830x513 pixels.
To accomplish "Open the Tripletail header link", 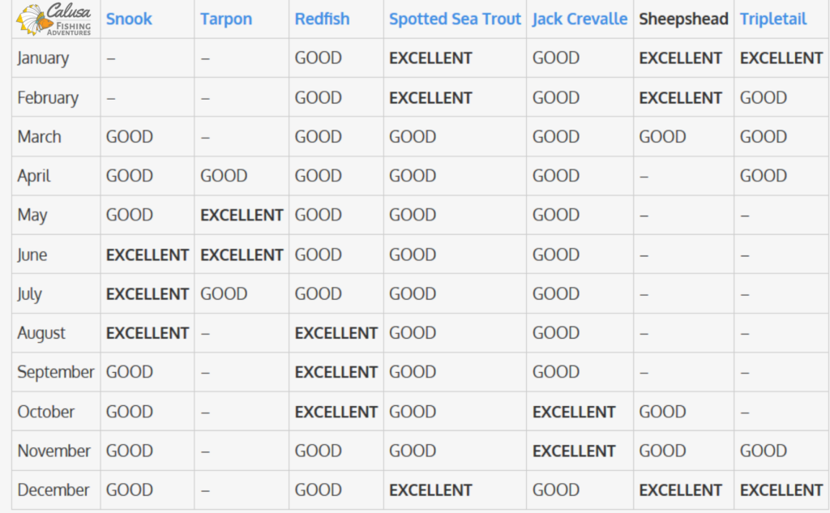I will point(772,19).
